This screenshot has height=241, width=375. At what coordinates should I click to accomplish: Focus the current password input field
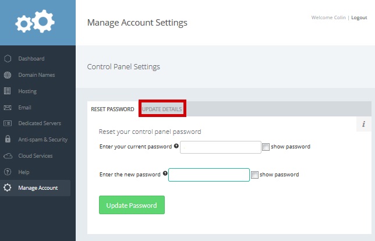coord(220,147)
